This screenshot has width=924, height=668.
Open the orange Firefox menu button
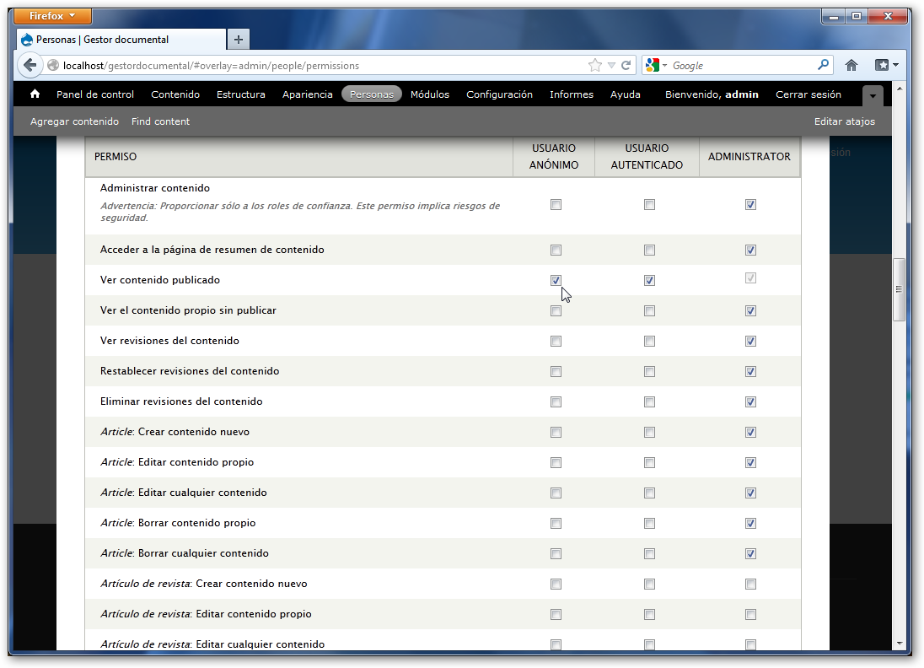(54, 16)
